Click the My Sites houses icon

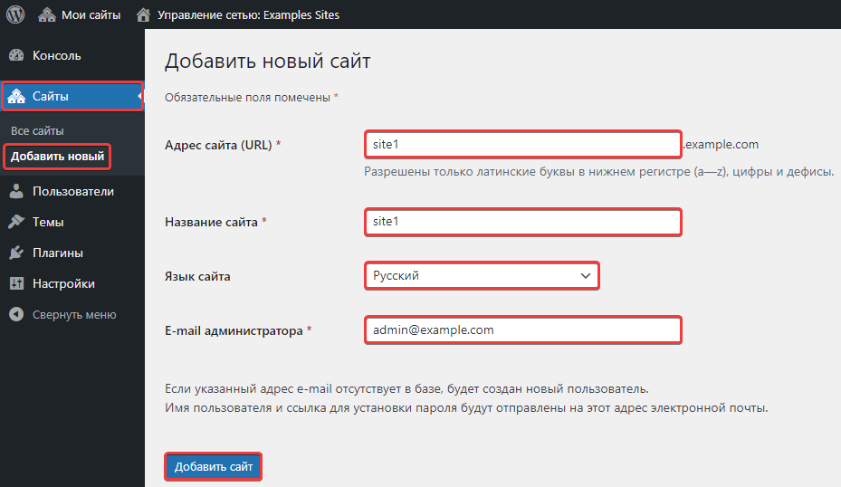click(47, 14)
